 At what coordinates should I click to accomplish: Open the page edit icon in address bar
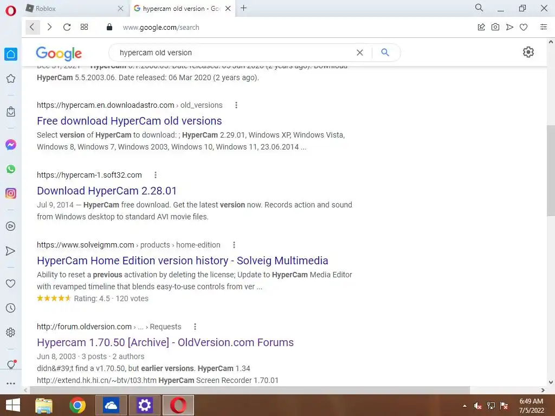[481, 27]
